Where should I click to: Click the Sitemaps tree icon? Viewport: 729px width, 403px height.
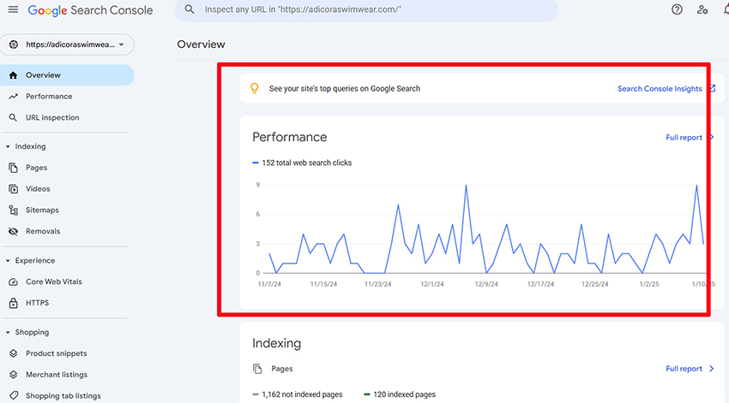coord(13,210)
